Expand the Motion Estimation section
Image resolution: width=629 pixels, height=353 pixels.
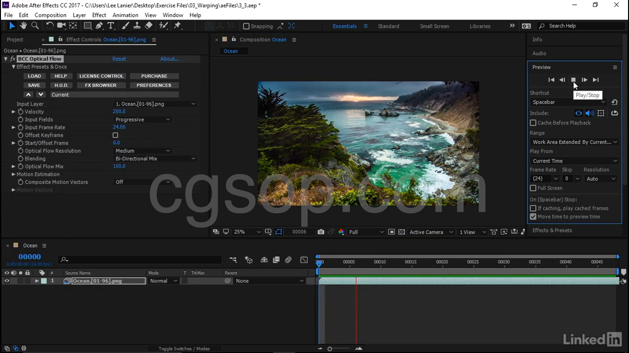(x=13, y=175)
